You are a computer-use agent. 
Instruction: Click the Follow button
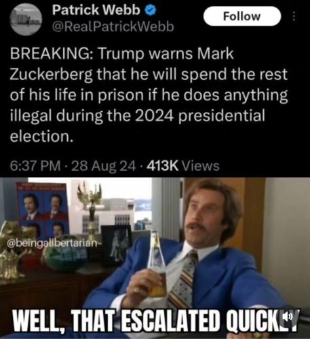coord(242,16)
